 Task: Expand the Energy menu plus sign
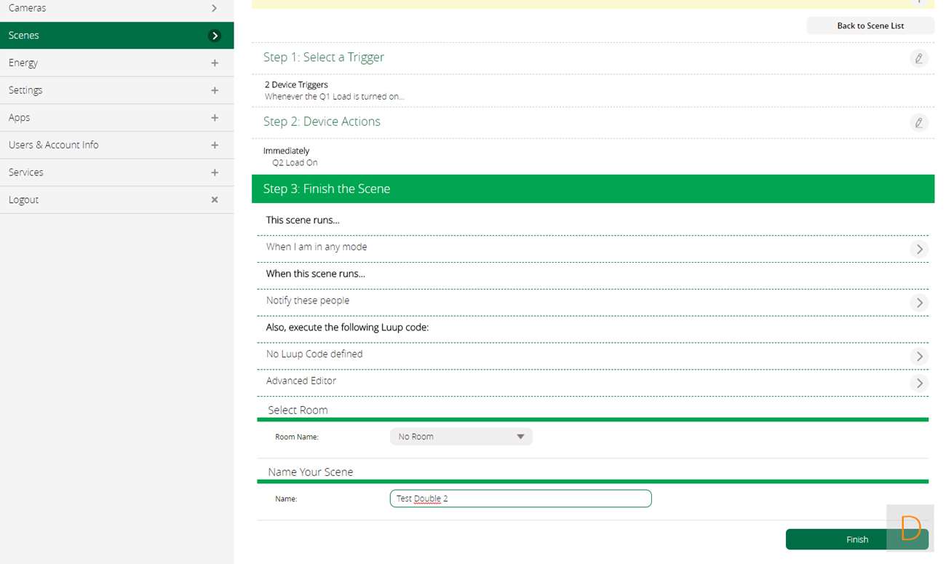click(x=214, y=63)
